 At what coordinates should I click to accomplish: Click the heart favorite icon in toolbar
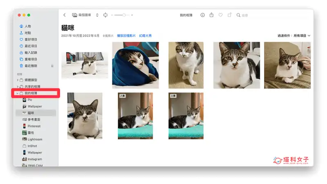[x=221, y=15]
